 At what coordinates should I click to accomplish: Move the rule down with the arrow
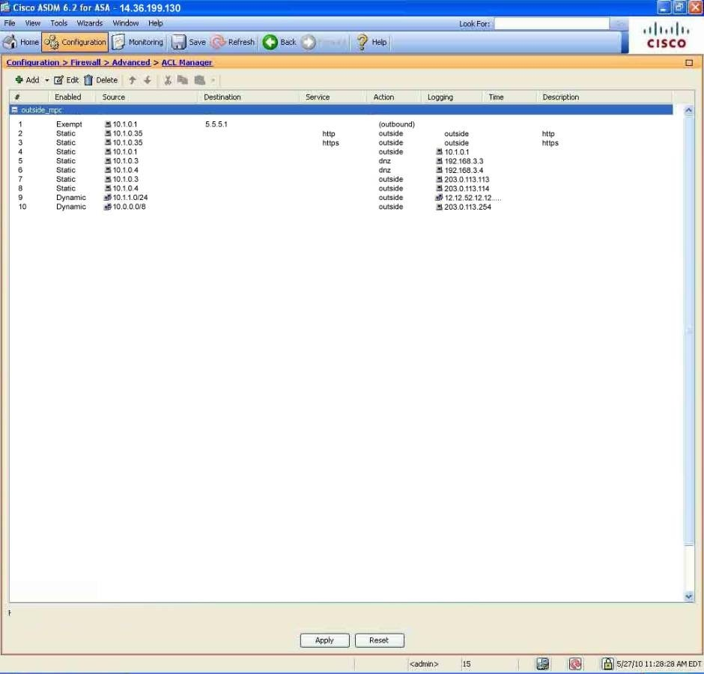click(x=148, y=80)
